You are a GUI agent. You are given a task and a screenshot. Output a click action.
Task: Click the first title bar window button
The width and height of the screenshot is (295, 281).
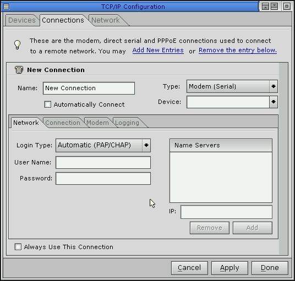pyautogui.click(x=265, y=7)
